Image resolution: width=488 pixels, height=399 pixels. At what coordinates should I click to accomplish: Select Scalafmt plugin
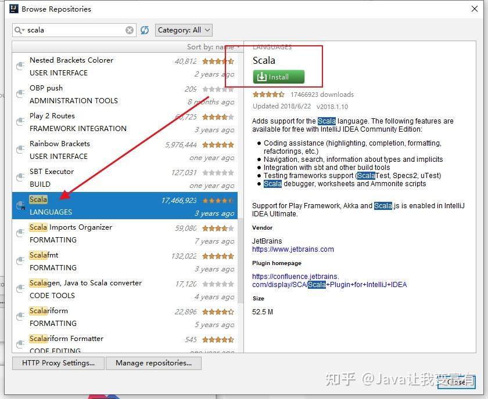[x=125, y=261]
